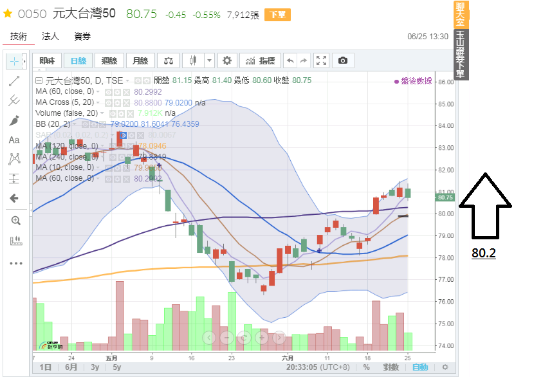Open axis settings gear beside 自動
Screen dimensions: 534x386
(445, 367)
